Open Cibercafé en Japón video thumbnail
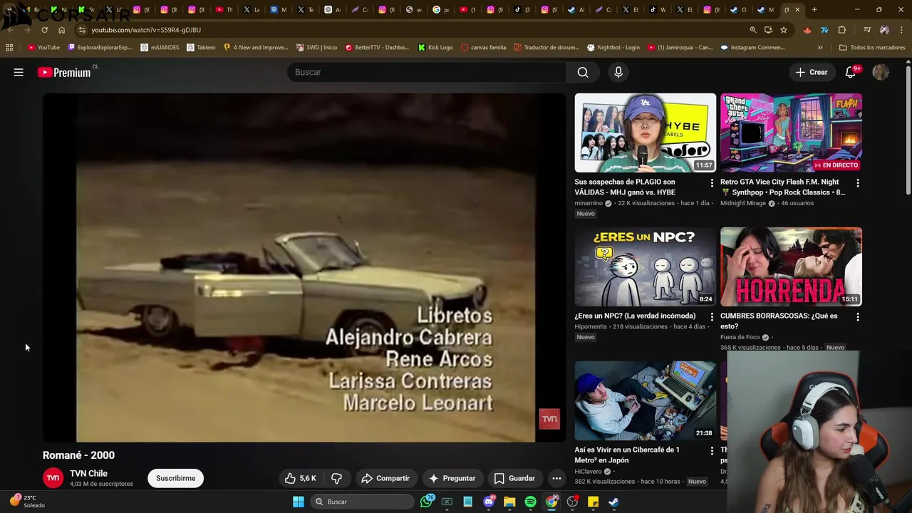Screen dimensions: 912x513 click(646, 400)
